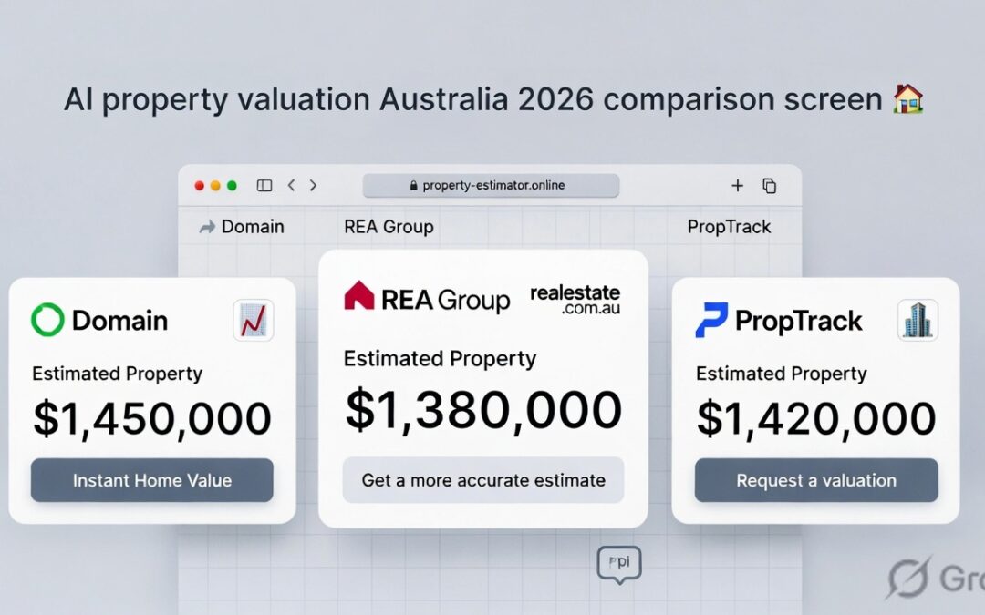Select Request a valuation on PropTrack

point(815,481)
